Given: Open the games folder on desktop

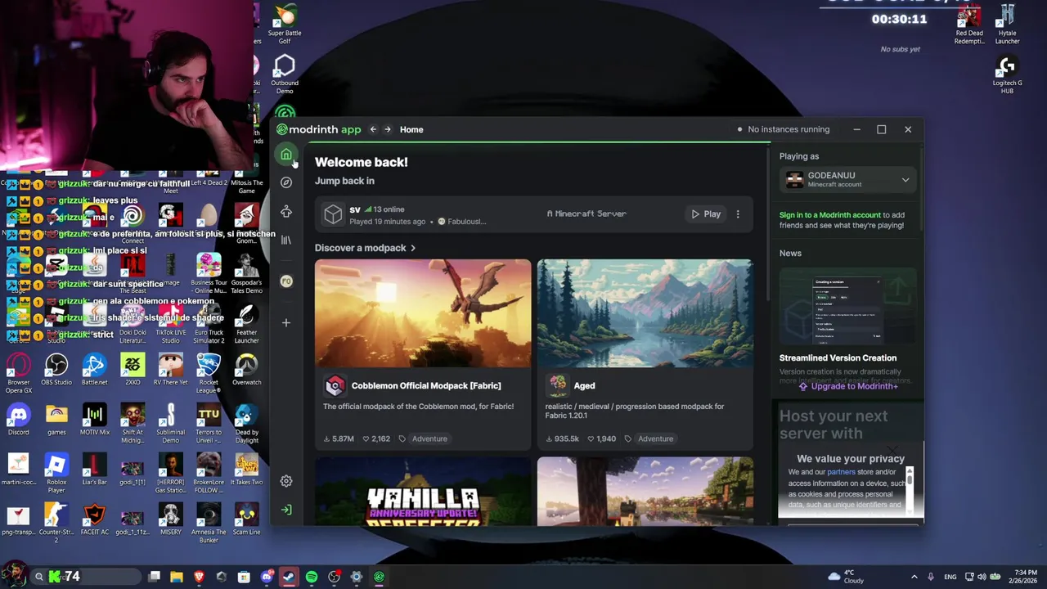Looking at the screenshot, I should click(x=56, y=419).
